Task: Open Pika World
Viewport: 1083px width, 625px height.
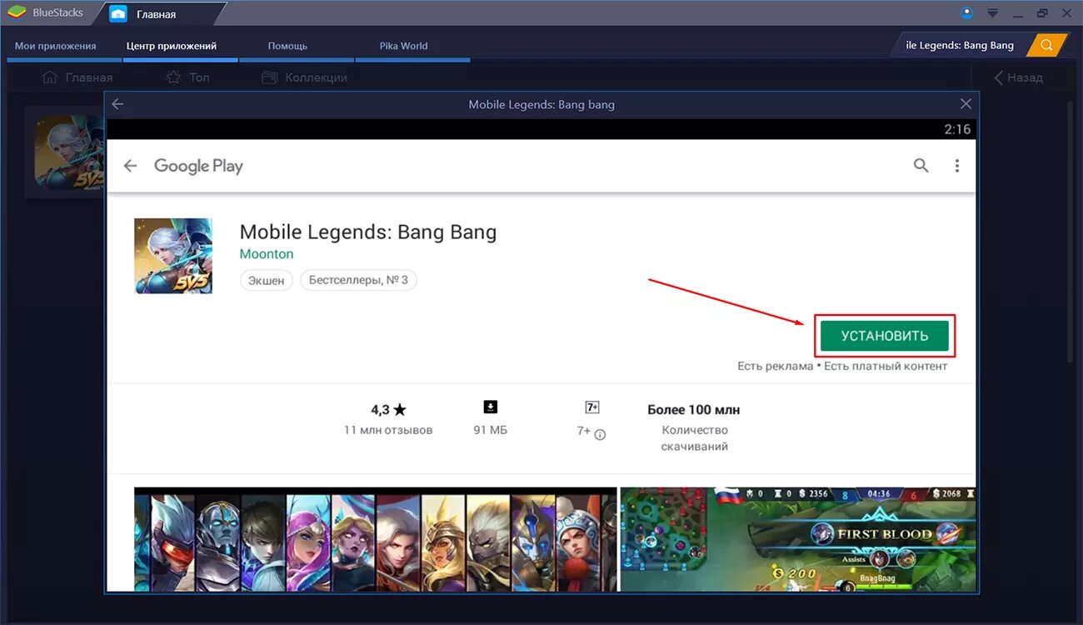Action: pyautogui.click(x=403, y=45)
